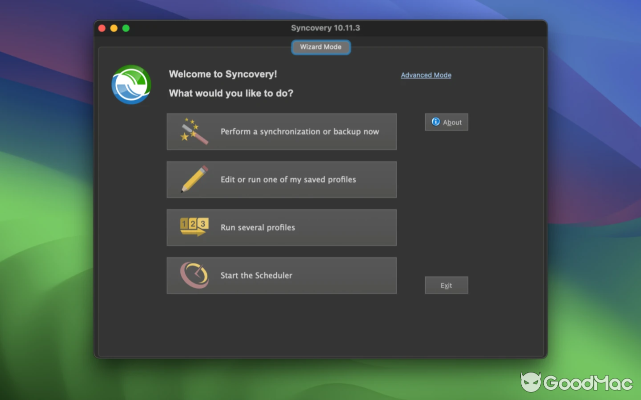Select the Wizard Mode tab

click(x=320, y=47)
